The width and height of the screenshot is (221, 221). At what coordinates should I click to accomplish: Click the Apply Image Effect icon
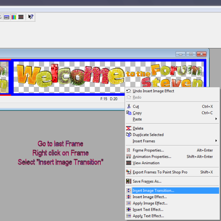coord(129,203)
